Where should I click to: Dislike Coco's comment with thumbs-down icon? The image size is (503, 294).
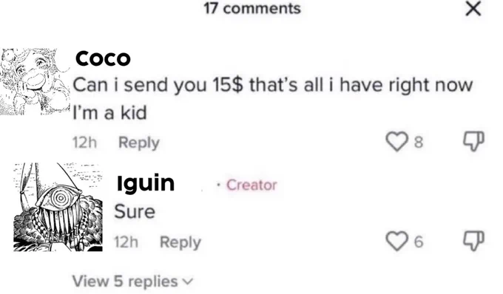(x=473, y=141)
